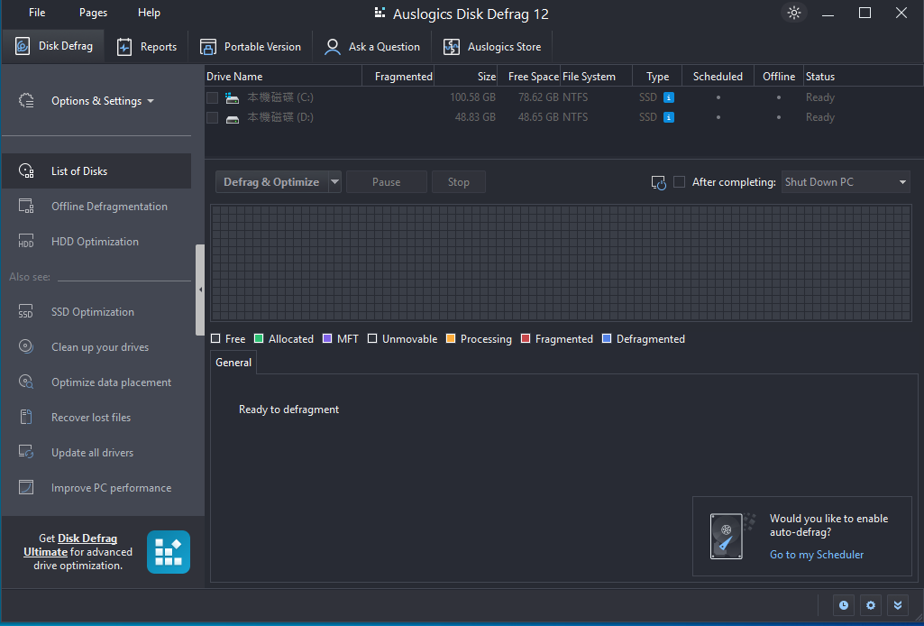Check the box for drive C:
The width and height of the screenshot is (924, 626).
212,97
